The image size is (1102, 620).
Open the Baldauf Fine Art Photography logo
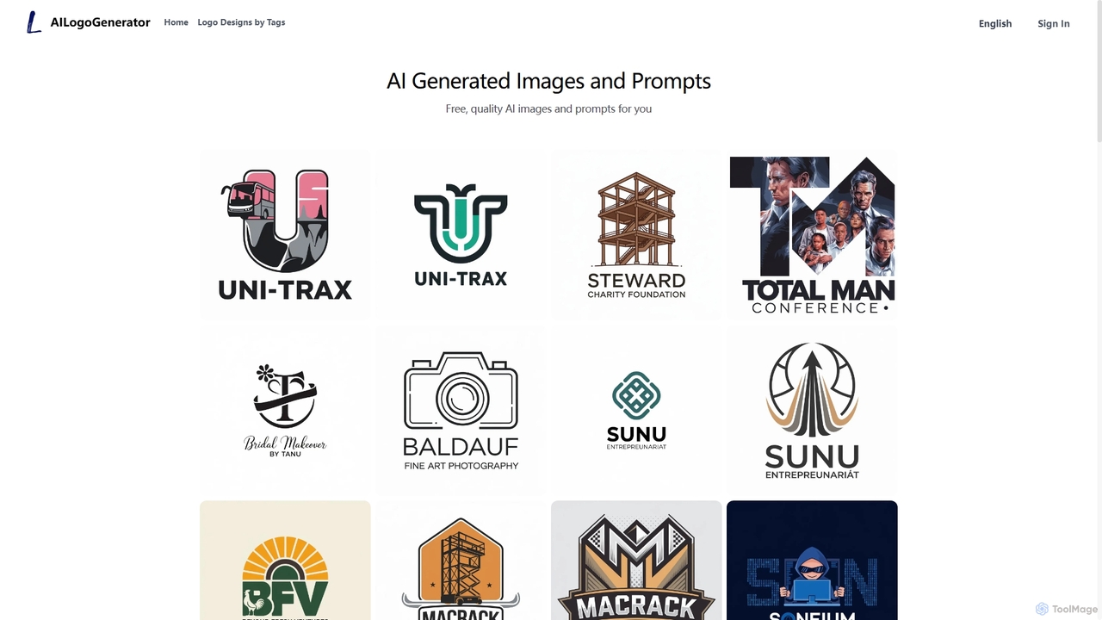461,411
